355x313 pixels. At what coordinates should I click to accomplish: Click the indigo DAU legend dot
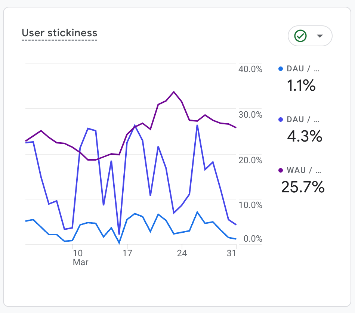pos(281,120)
